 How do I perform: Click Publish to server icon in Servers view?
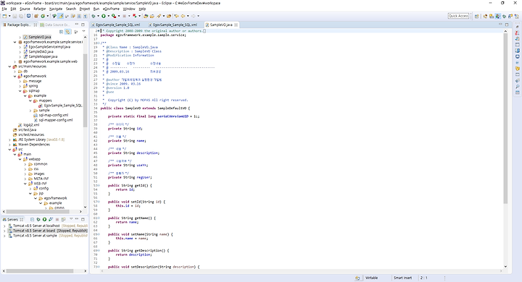pos(63,220)
